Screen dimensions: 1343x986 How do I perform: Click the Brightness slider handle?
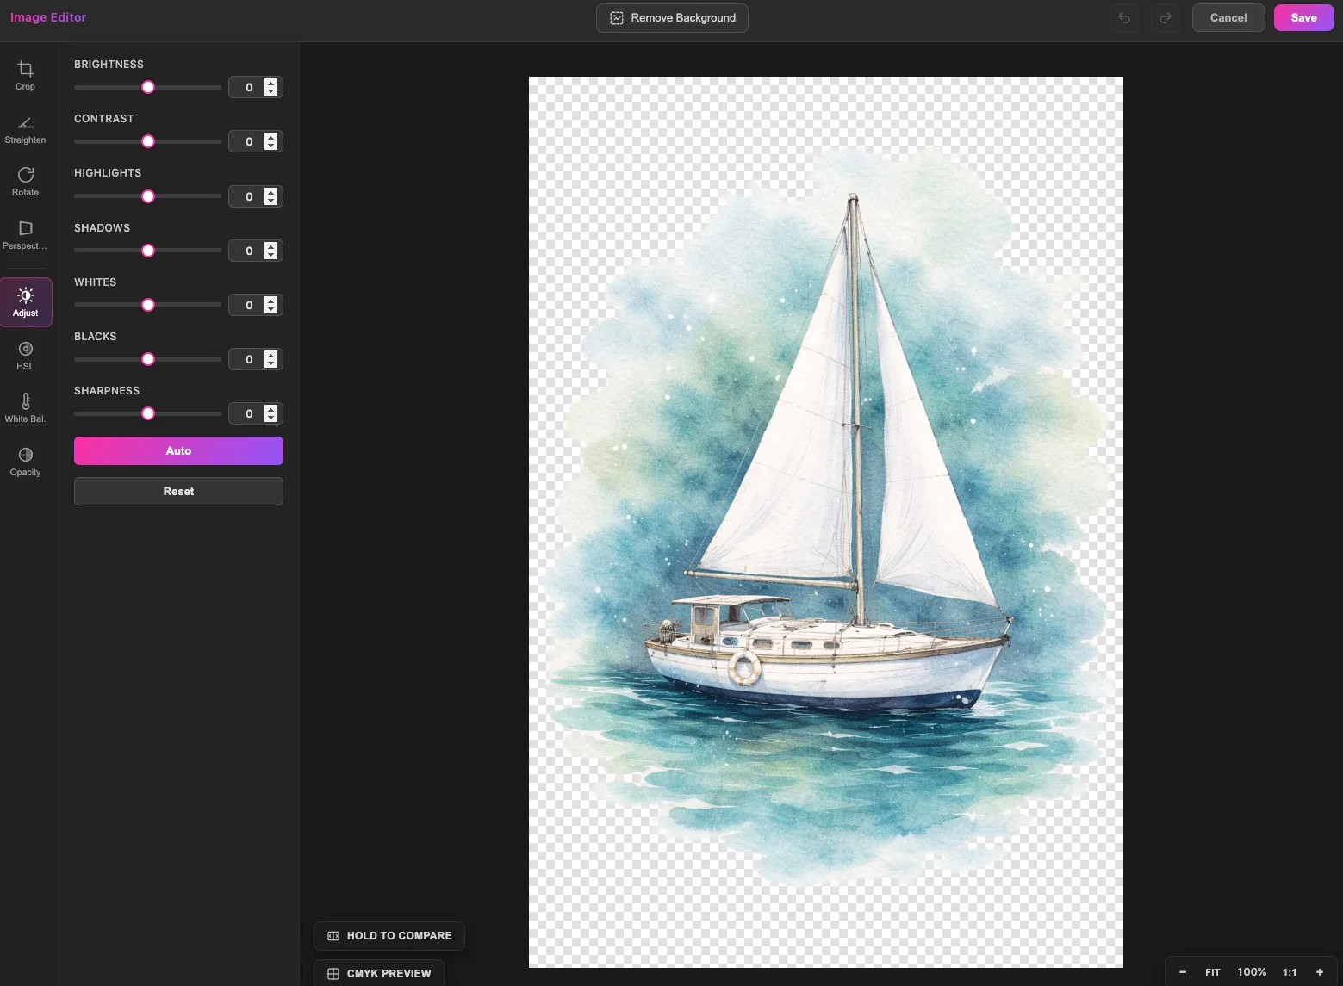pos(148,87)
